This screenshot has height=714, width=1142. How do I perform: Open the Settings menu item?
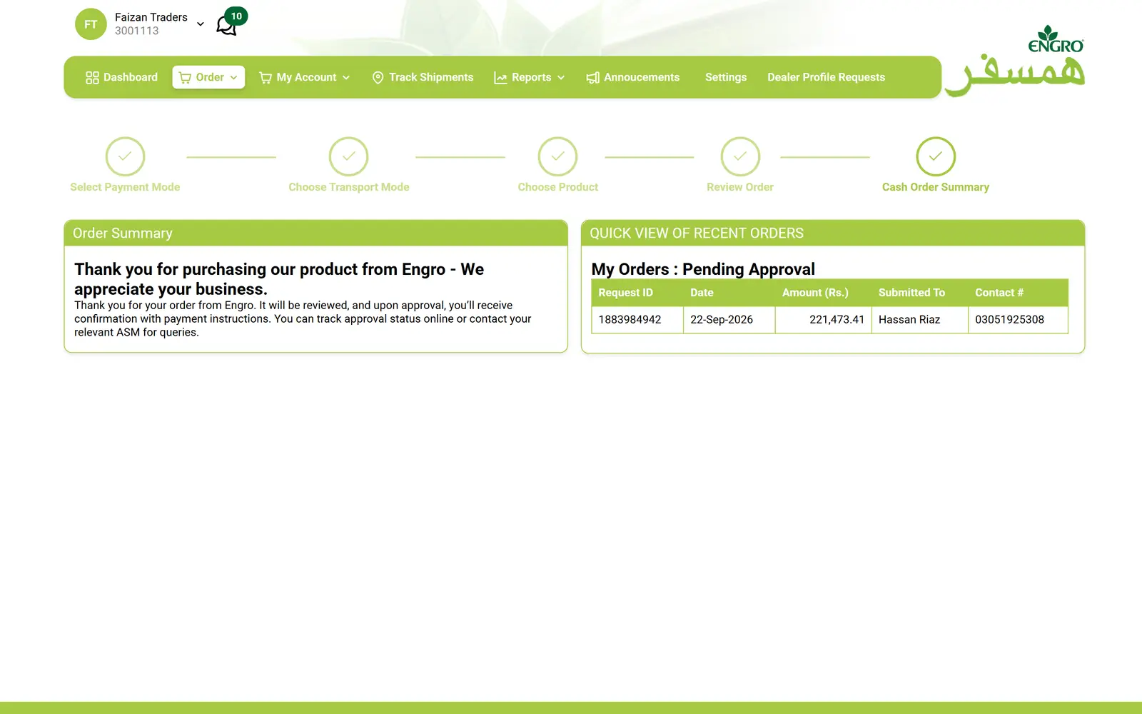(x=726, y=77)
